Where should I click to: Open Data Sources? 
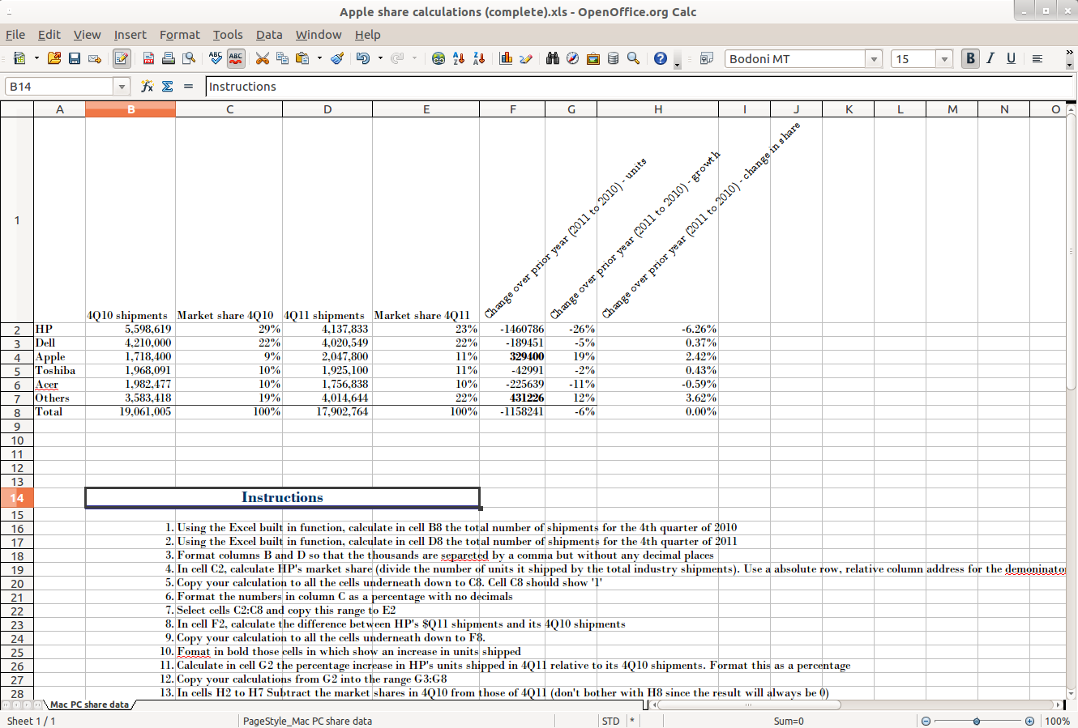pos(613,58)
